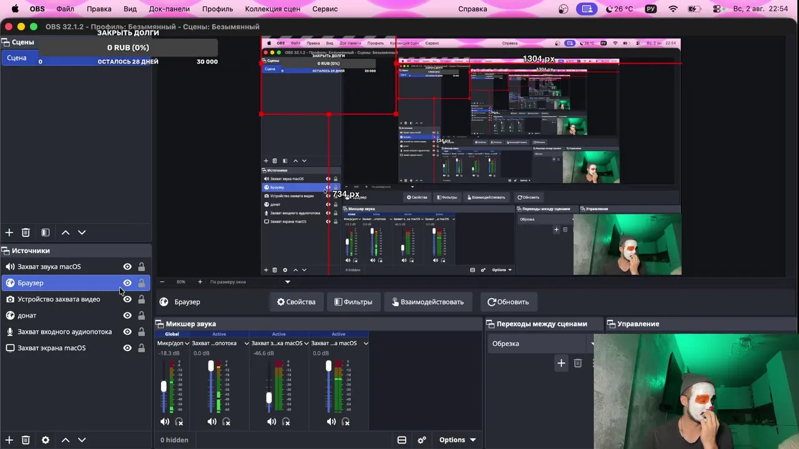Screen dimensions: 799x449
Task: Select the Захват экрана macOS source row
Action: 76,348
